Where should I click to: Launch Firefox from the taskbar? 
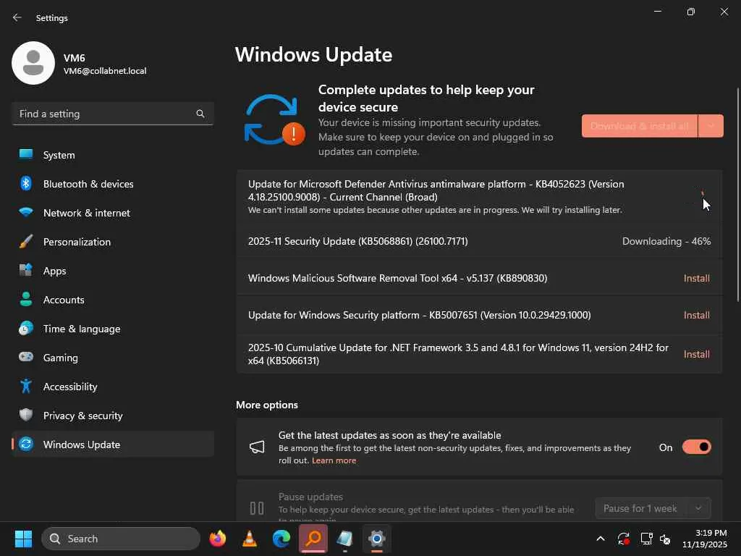click(x=218, y=539)
